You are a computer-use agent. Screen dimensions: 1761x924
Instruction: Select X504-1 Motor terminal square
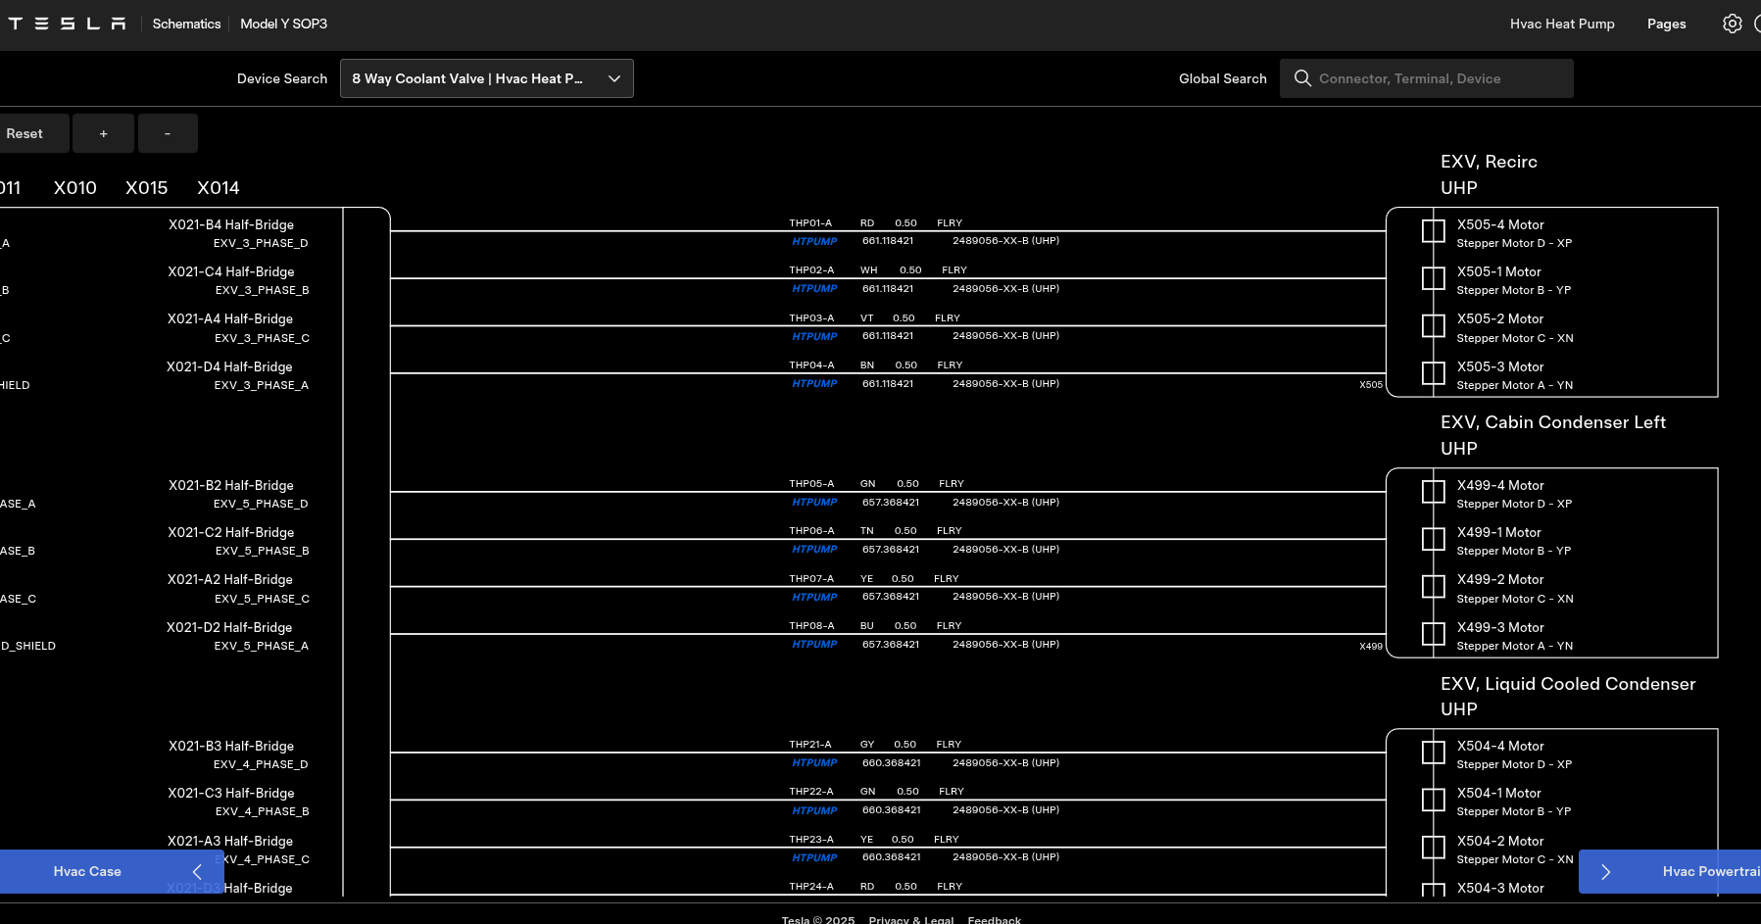1433,800
